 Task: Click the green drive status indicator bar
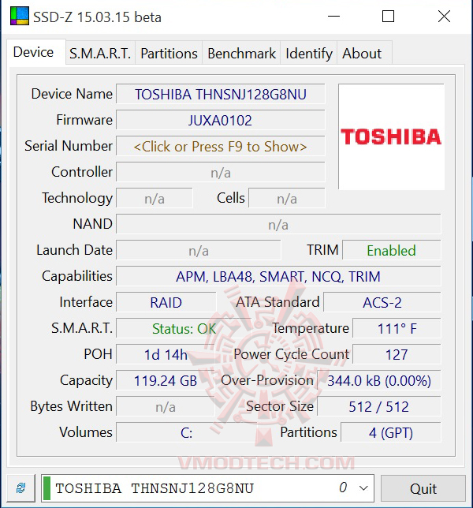(x=47, y=488)
